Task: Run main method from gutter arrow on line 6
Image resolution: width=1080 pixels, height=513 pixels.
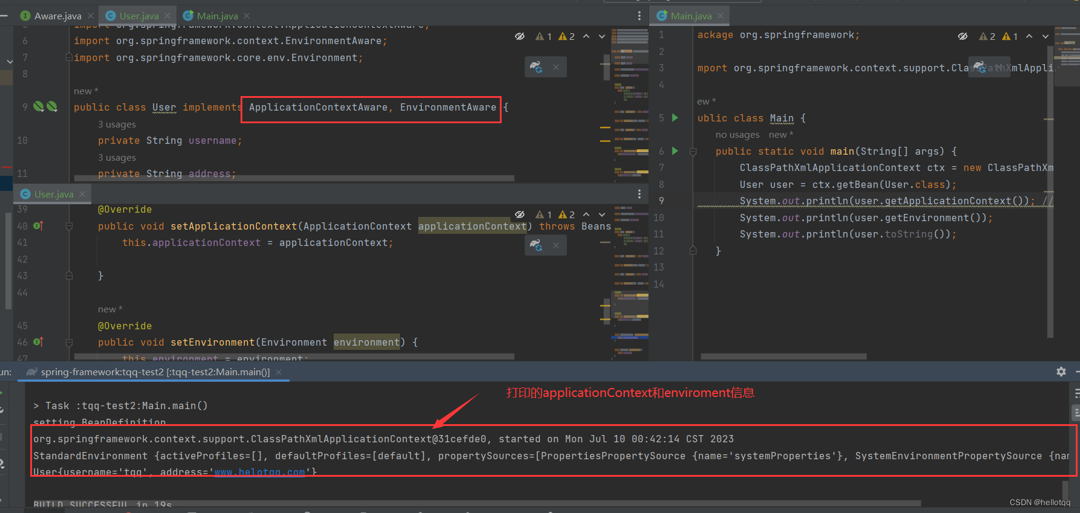Action: click(x=675, y=151)
